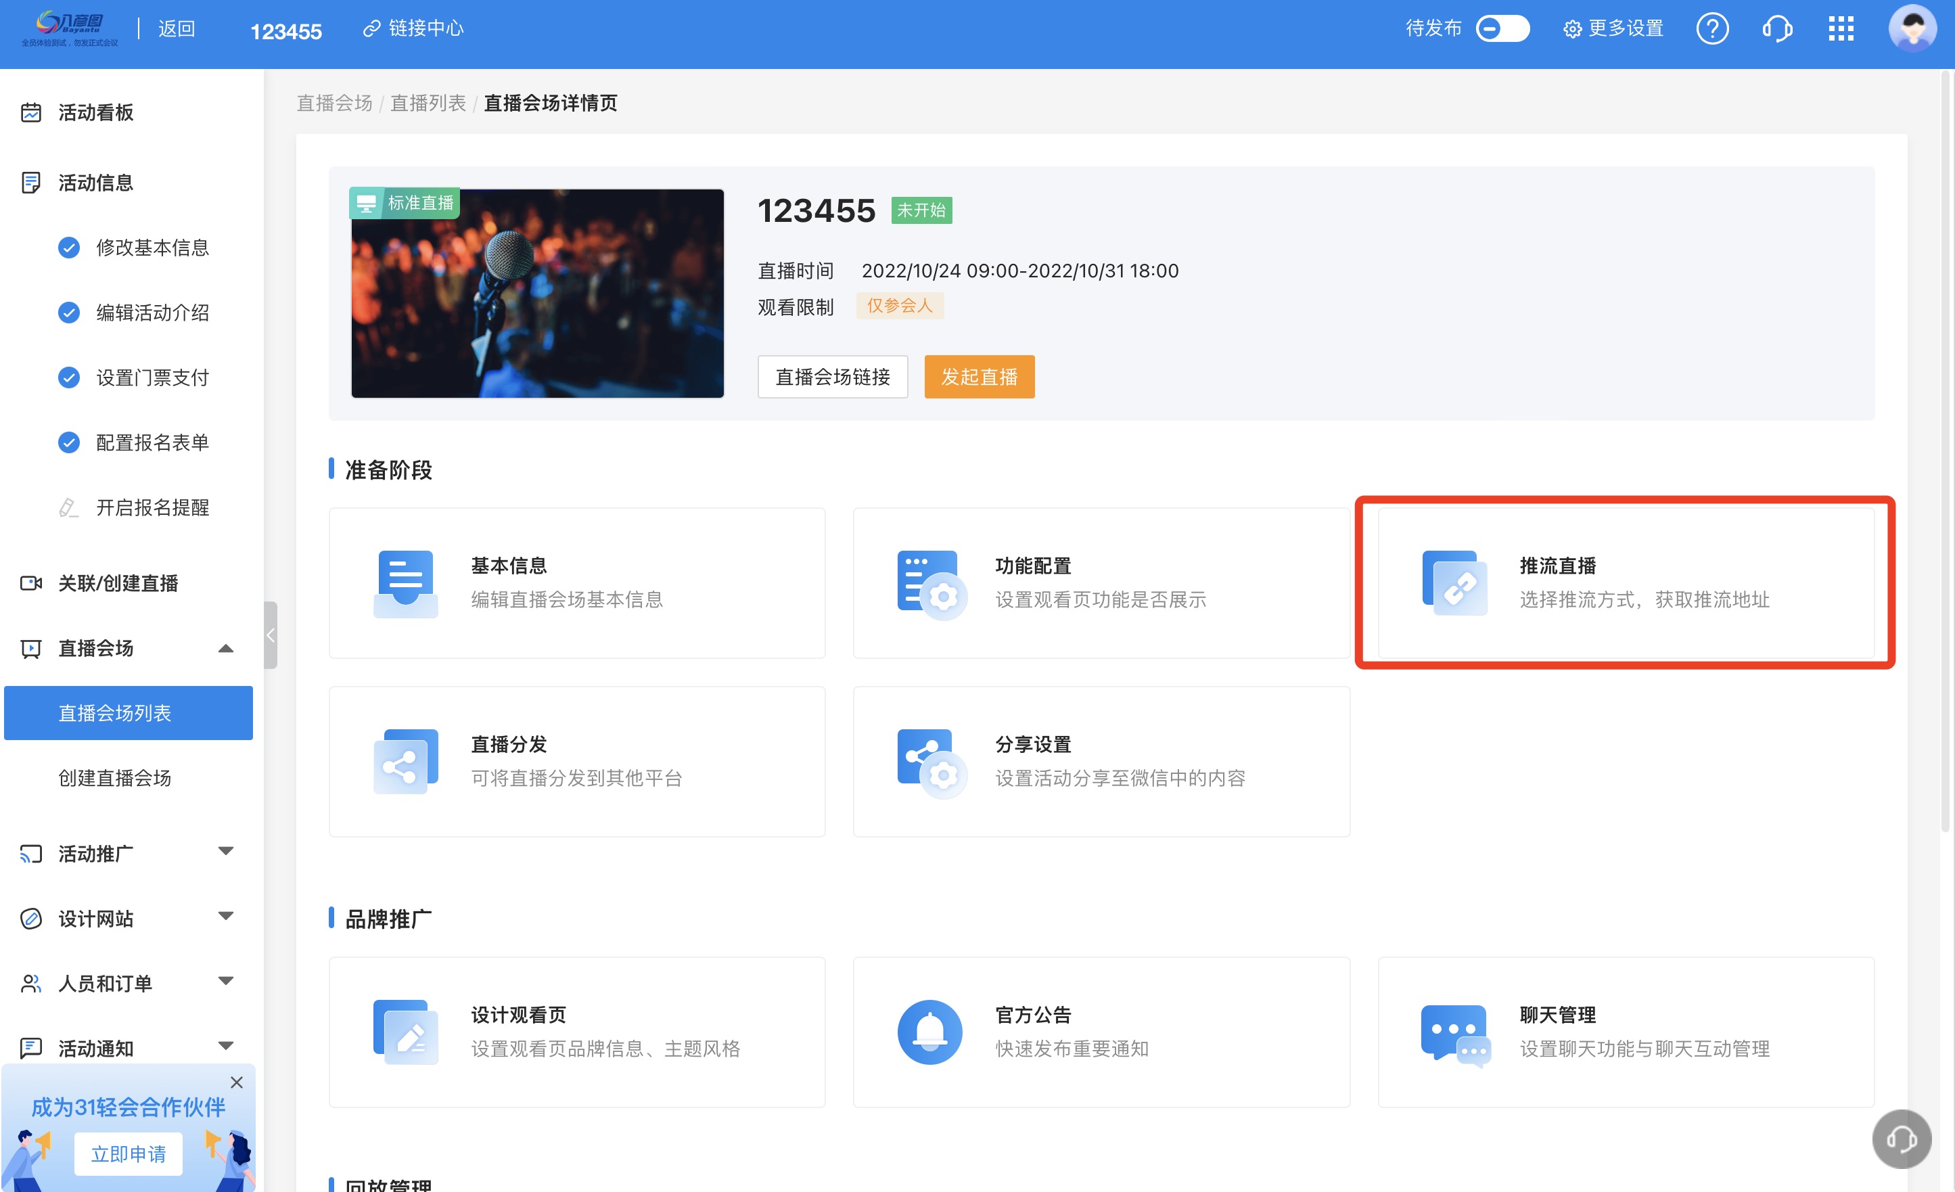Expand the 活动推广 sidebar section
The width and height of the screenshot is (1955, 1192).
coord(225,852)
